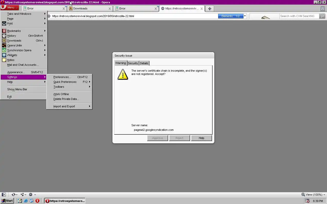327x204 pixels.
Task: Open the Opera Turbo dropdown arrow
Action: [35, 195]
